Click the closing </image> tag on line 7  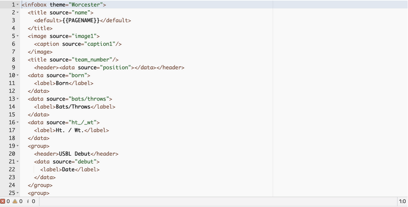[41, 52]
